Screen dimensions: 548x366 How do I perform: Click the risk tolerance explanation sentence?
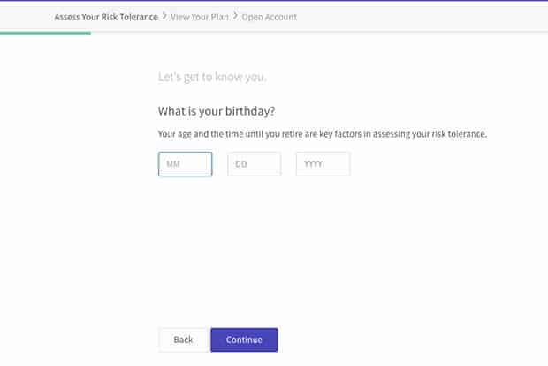click(x=323, y=134)
